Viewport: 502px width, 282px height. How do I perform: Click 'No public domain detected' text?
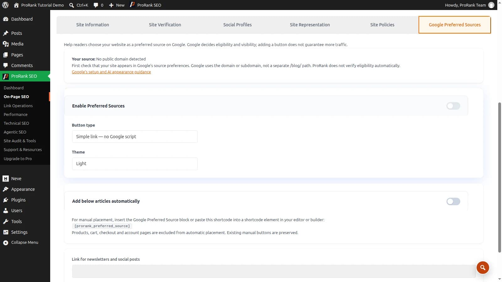click(121, 59)
